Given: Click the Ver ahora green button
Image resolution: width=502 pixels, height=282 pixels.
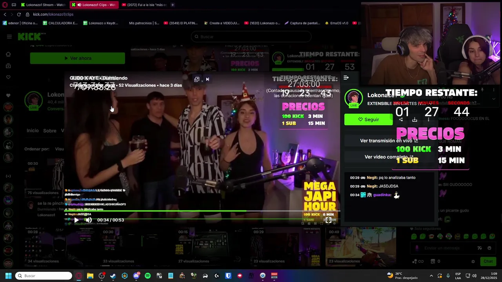Looking at the screenshot, I should pyautogui.click(x=78, y=58).
